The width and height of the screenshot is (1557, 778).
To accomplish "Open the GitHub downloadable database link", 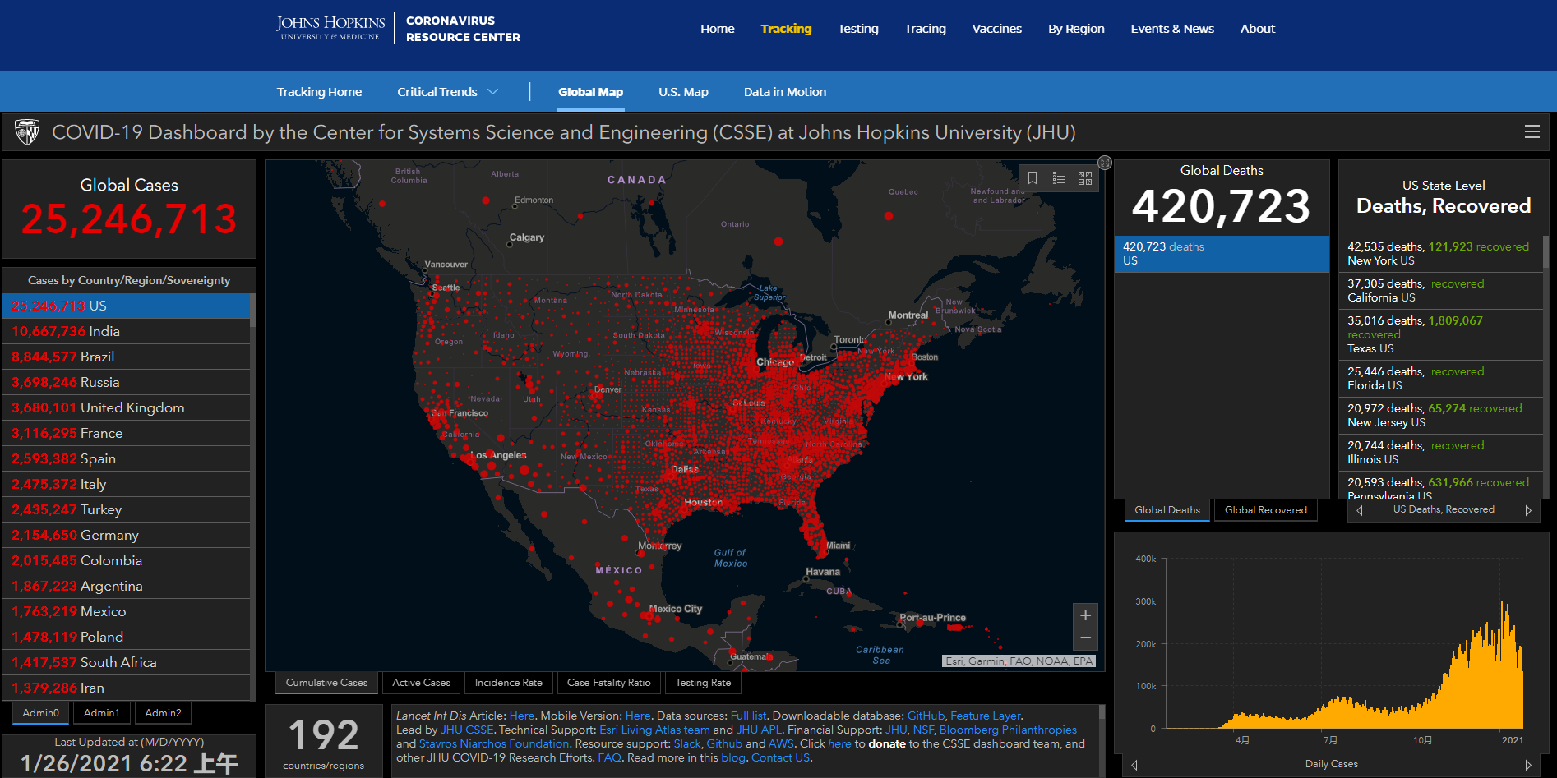I will point(926,716).
